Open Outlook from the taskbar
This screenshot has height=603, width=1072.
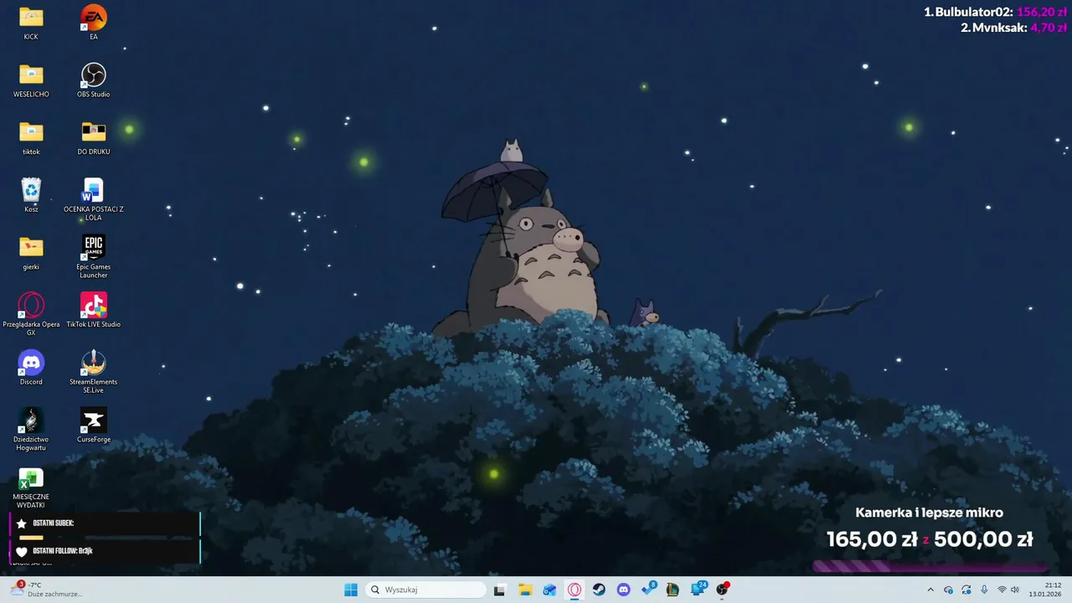click(549, 590)
